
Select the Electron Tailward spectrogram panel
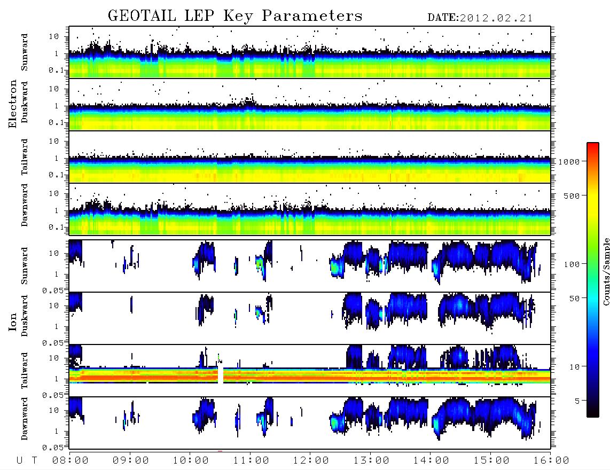(310, 157)
